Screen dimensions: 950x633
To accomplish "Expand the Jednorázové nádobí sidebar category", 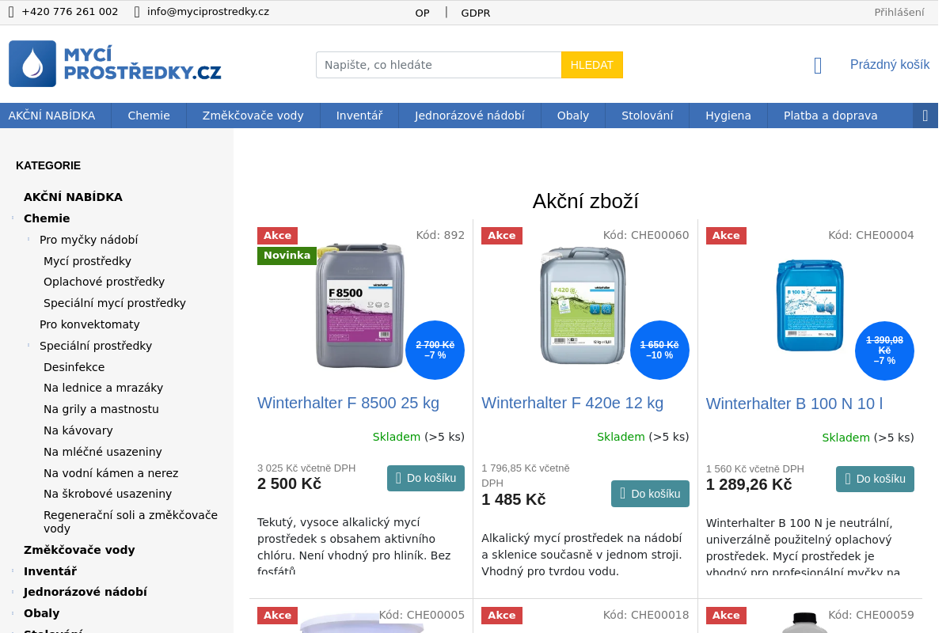I will tap(13, 592).
